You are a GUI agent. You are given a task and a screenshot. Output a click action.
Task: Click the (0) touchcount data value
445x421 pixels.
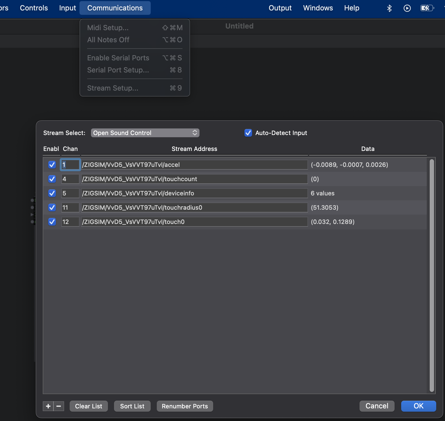pos(315,179)
